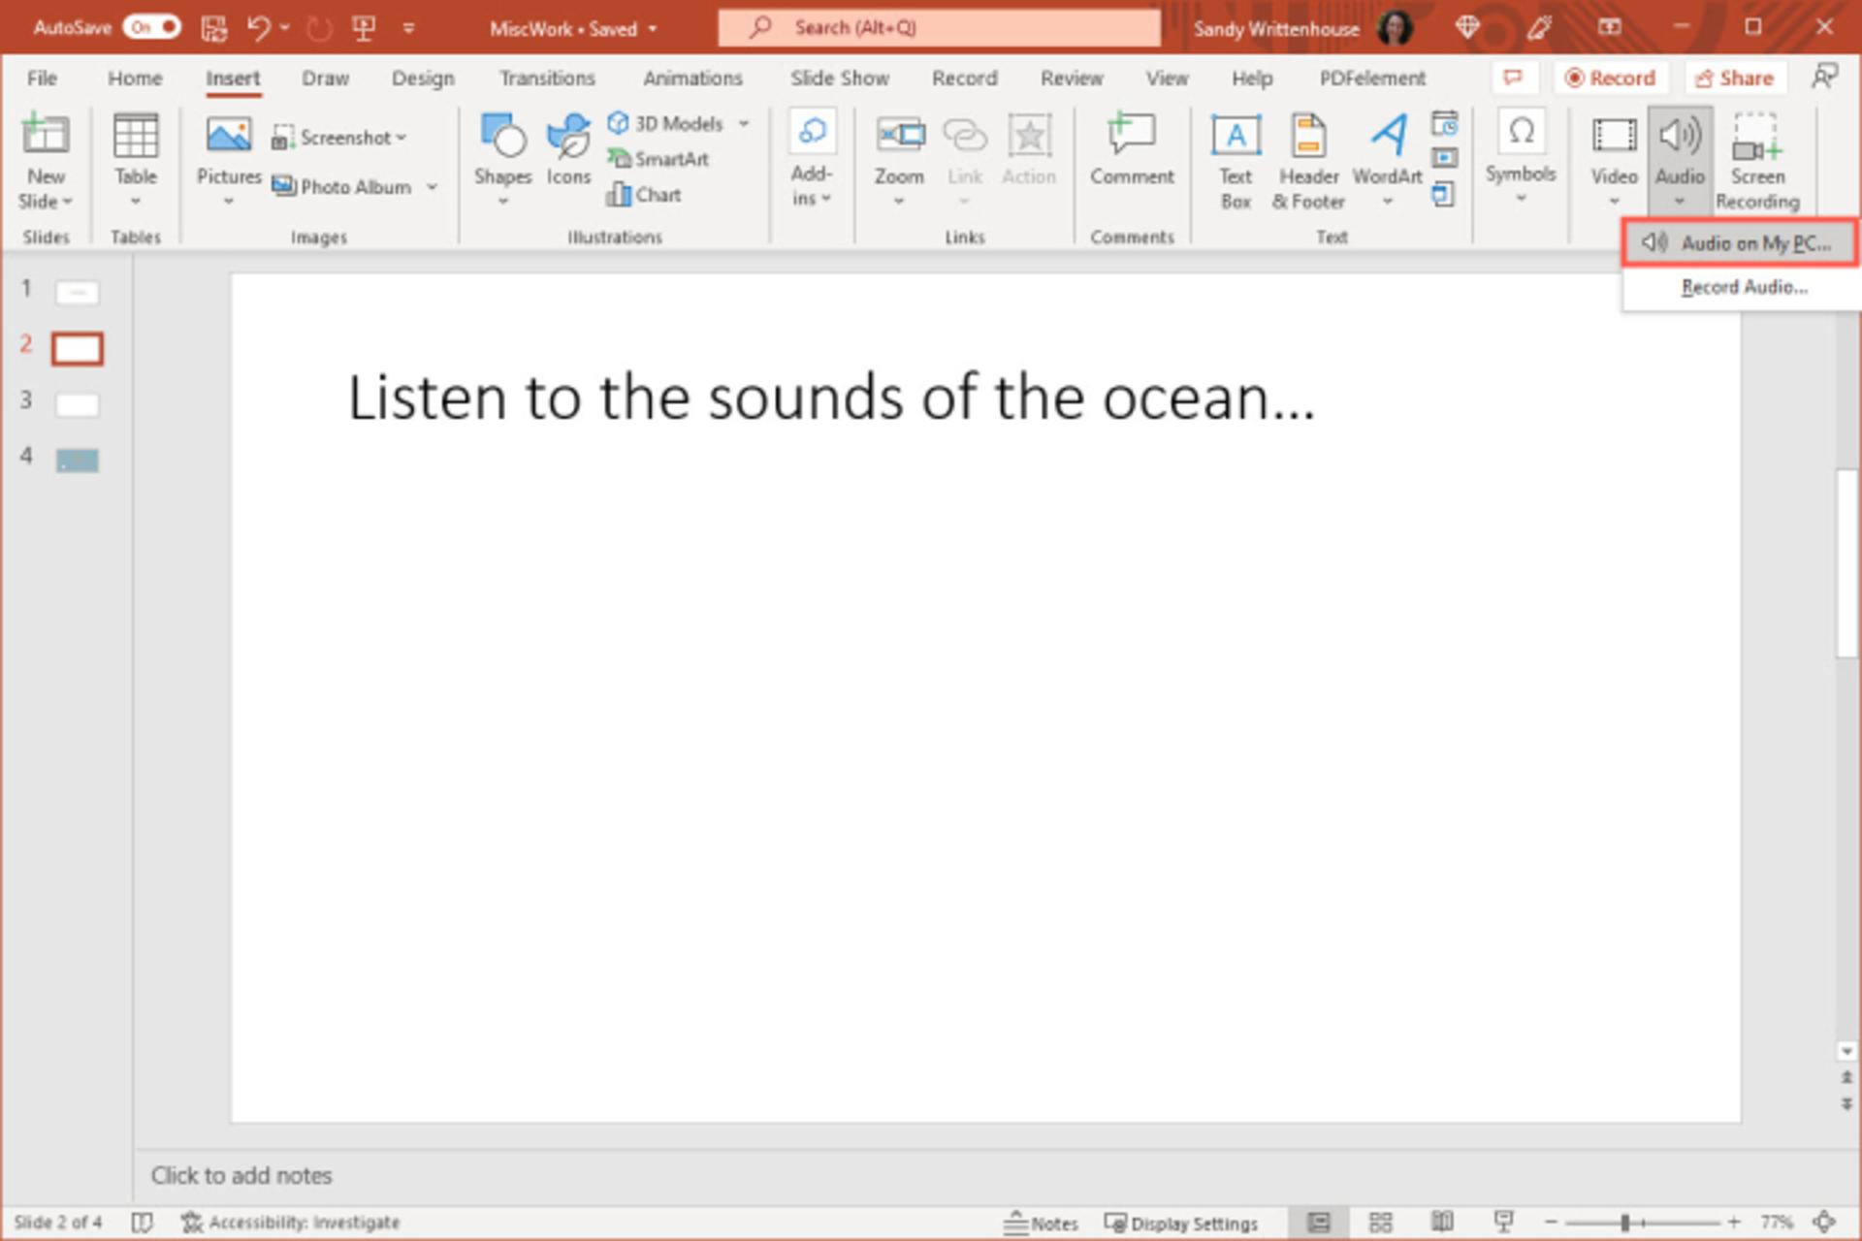This screenshot has height=1241, width=1862.
Task: Click the Share button
Action: pos(1735,78)
